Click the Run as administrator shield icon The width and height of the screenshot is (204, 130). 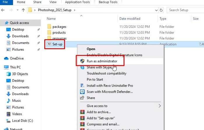click(x=82, y=61)
